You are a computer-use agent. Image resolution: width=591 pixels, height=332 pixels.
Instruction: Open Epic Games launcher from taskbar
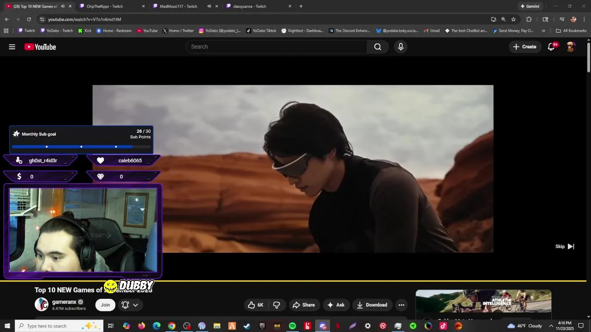[x=262, y=326]
